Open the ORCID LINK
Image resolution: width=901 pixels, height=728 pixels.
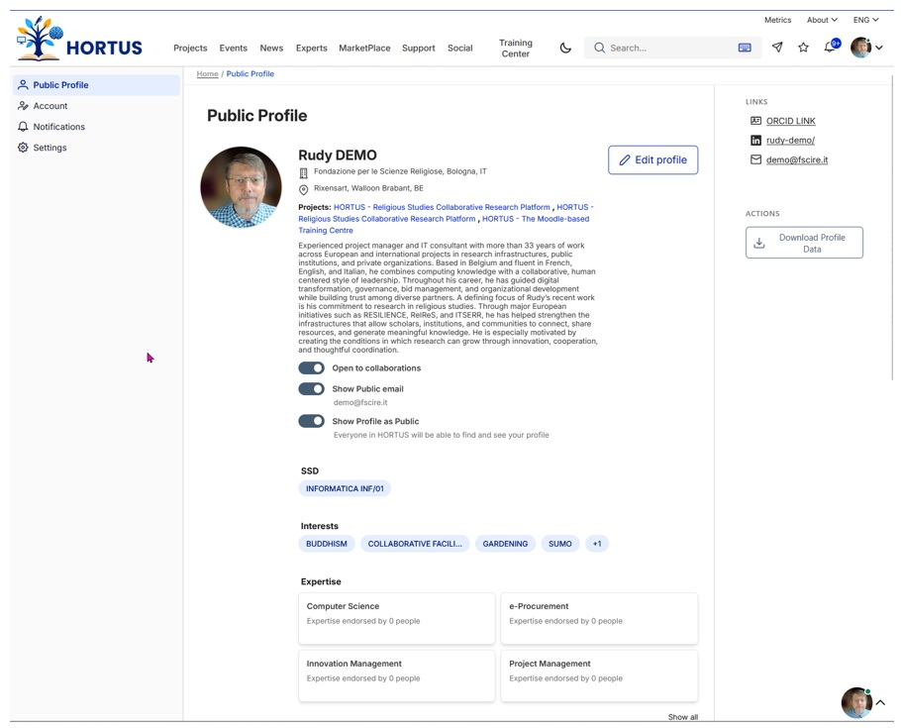pos(791,121)
